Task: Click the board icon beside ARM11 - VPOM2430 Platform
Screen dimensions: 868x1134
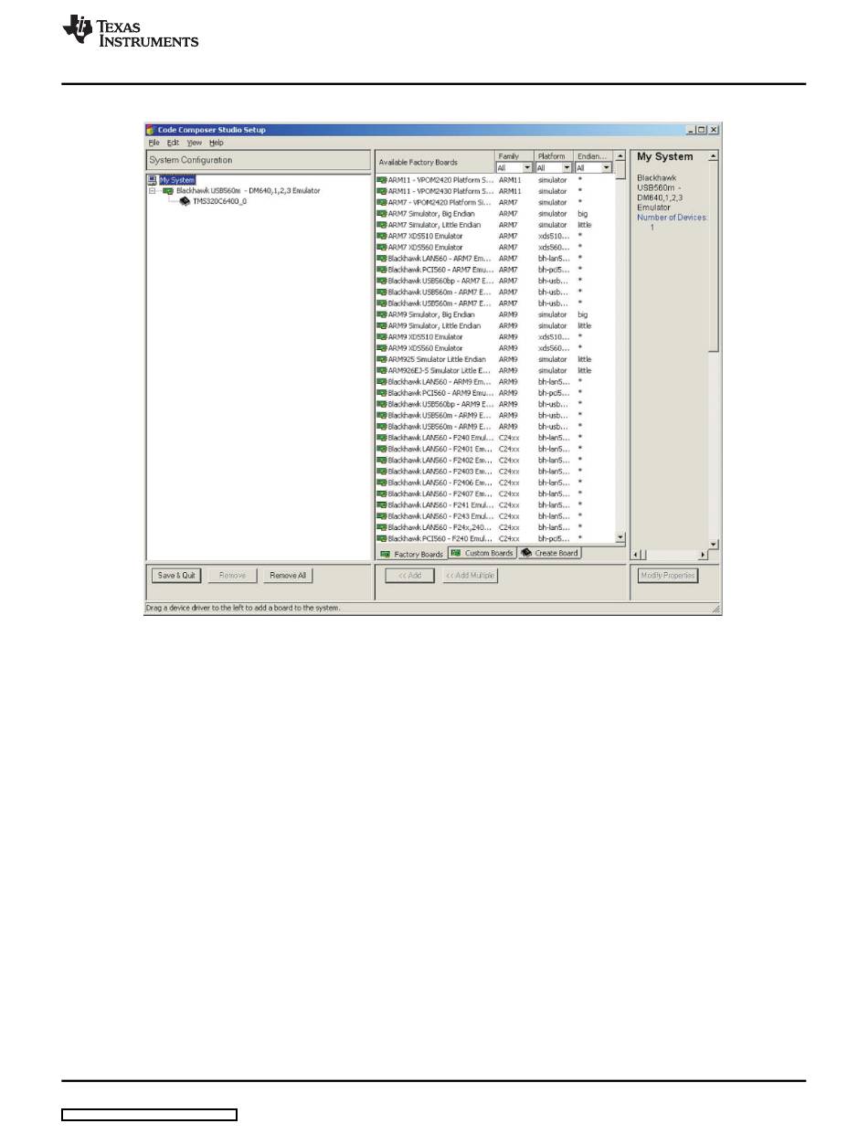Action: click(x=382, y=191)
